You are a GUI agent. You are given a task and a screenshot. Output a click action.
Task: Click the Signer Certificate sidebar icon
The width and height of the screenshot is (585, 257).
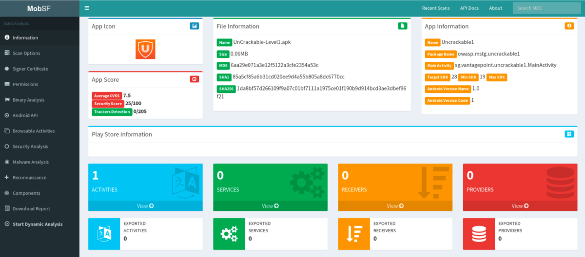click(x=7, y=69)
